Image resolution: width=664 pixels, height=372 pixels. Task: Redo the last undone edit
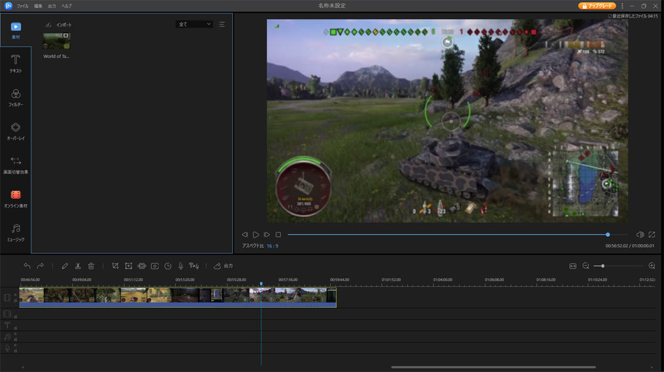click(40, 266)
